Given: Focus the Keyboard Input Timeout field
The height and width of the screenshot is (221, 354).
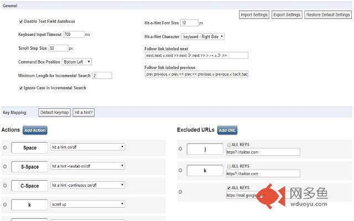Looking at the screenshot, I should pyautogui.click(x=74, y=34).
